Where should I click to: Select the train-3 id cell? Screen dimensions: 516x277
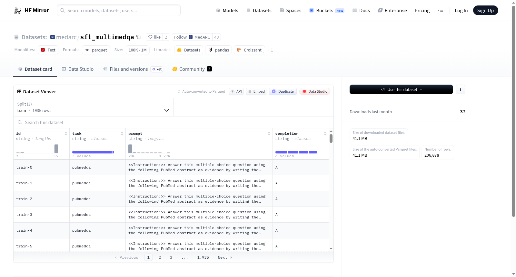pos(41,215)
